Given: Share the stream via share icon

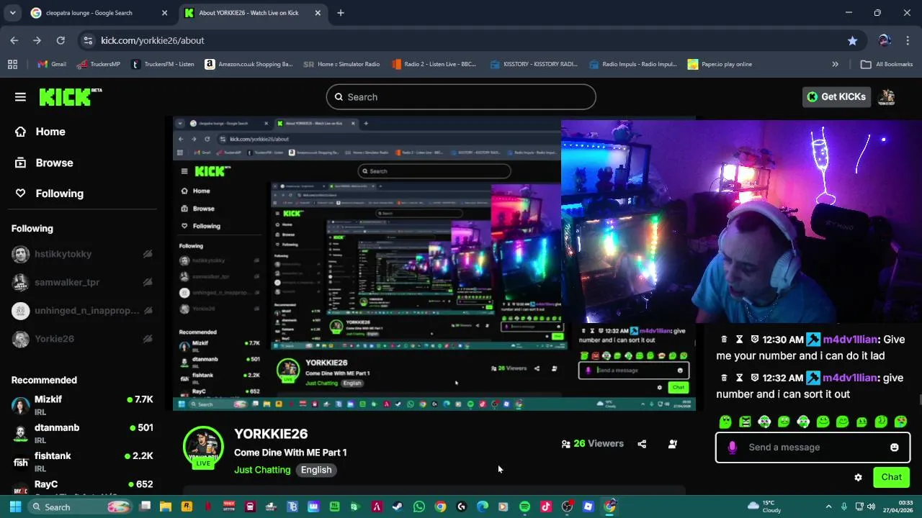Looking at the screenshot, I should [642, 444].
